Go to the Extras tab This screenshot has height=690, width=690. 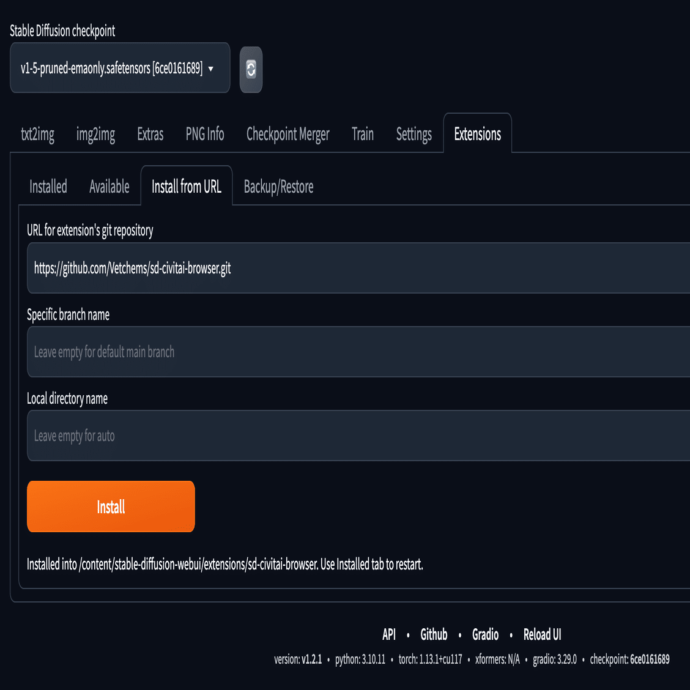(x=150, y=134)
